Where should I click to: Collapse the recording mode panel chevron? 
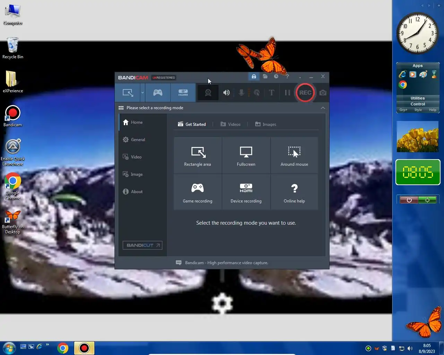click(323, 108)
